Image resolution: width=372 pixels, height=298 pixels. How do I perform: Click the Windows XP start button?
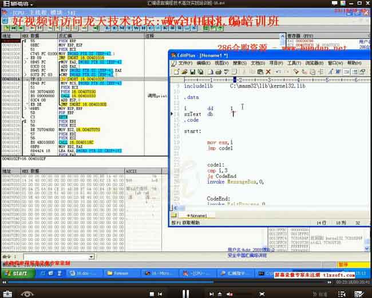pos(17,273)
